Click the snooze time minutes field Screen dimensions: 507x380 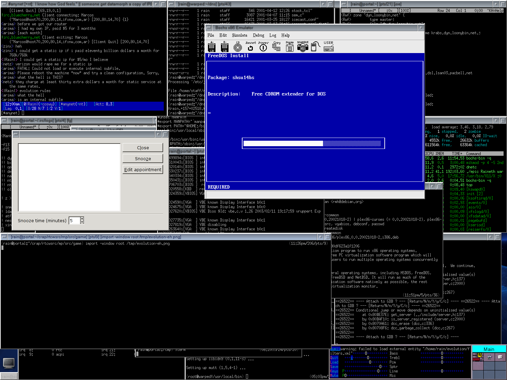coord(74,220)
